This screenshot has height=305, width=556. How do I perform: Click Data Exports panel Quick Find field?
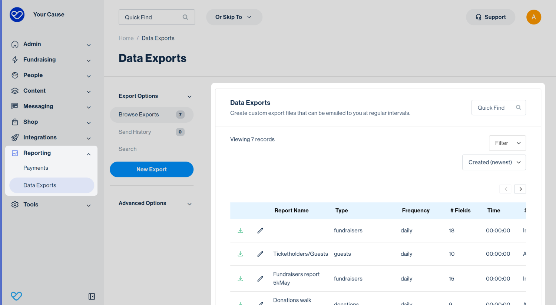point(499,107)
